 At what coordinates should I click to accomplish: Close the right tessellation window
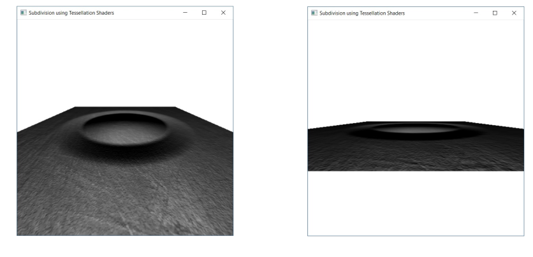(x=514, y=13)
